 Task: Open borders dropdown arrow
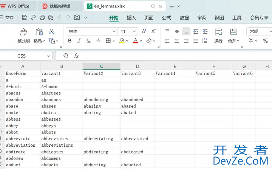113,41
